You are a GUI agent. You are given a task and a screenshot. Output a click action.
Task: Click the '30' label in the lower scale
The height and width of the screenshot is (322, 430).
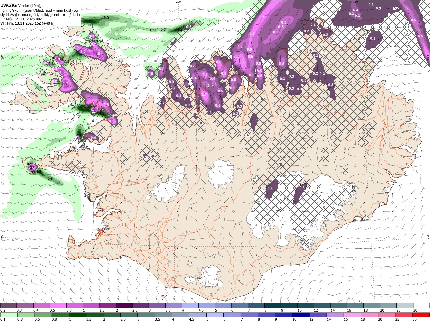coord(415,319)
